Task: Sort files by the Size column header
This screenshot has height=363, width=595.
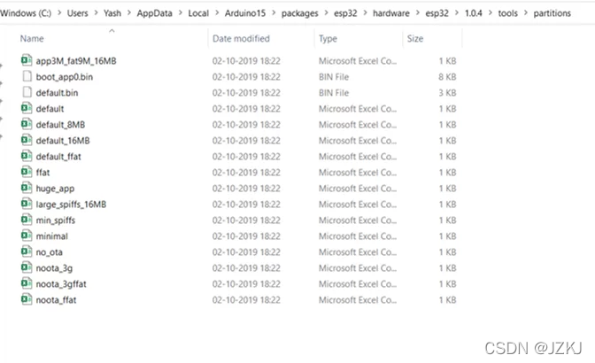Action: [415, 39]
